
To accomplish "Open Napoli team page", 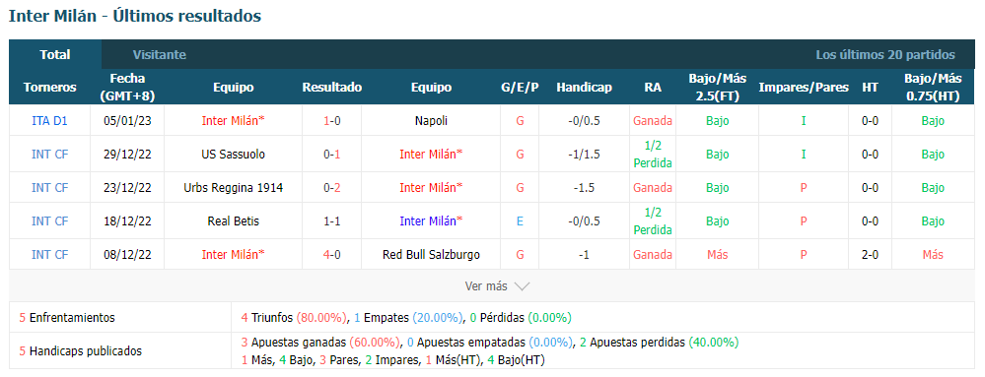I will pyautogui.click(x=431, y=121).
